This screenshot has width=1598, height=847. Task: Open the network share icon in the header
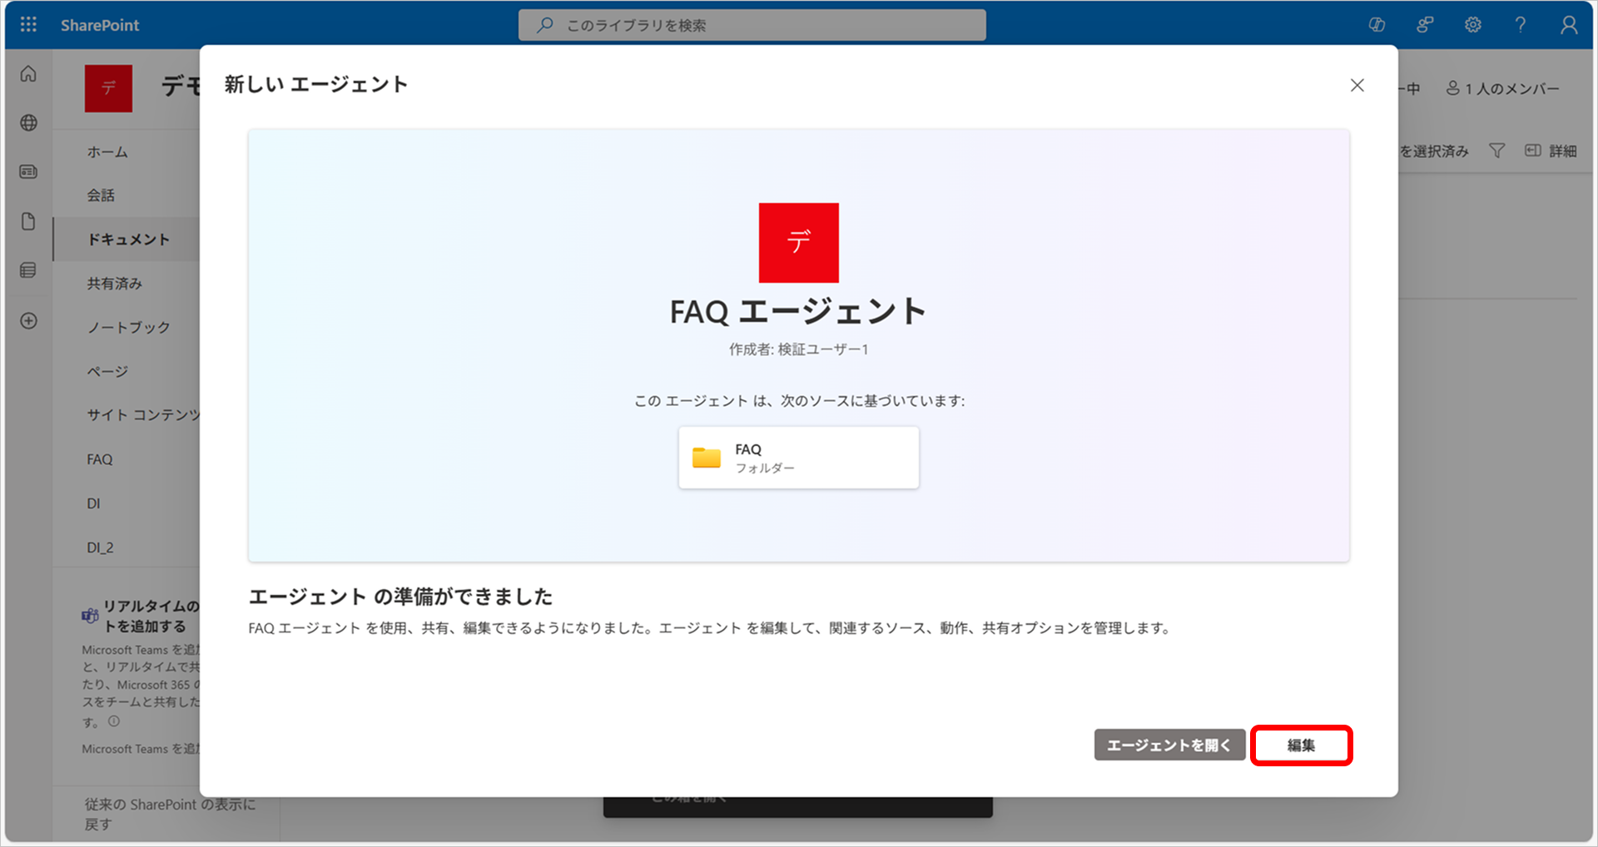click(x=1425, y=25)
